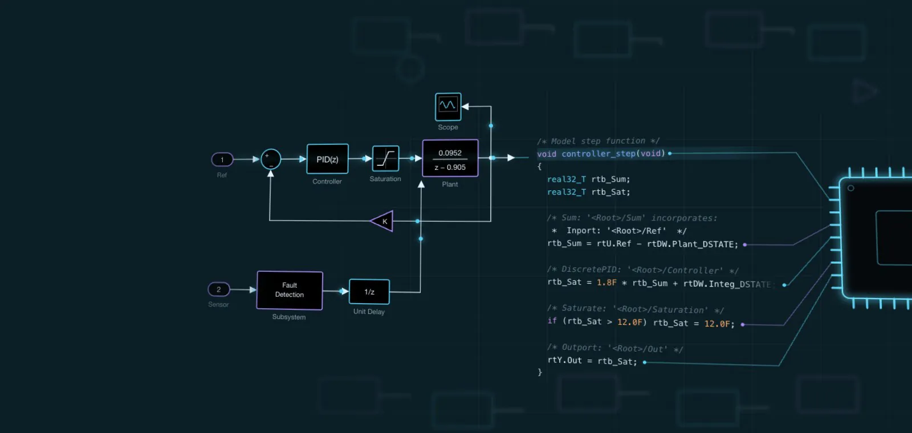The image size is (912, 433).
Task: Click the "Inport: '<Root>/Ref'" comment line
Action: coord(619,231)
